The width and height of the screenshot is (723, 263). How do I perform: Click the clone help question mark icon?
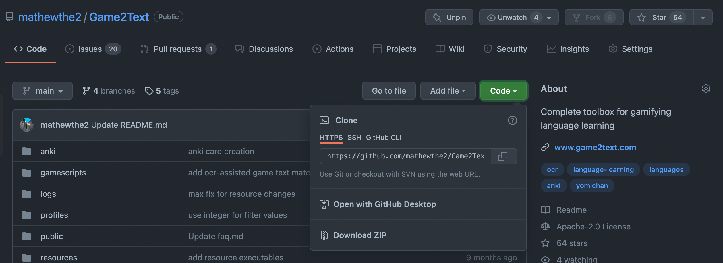[512, 120]
